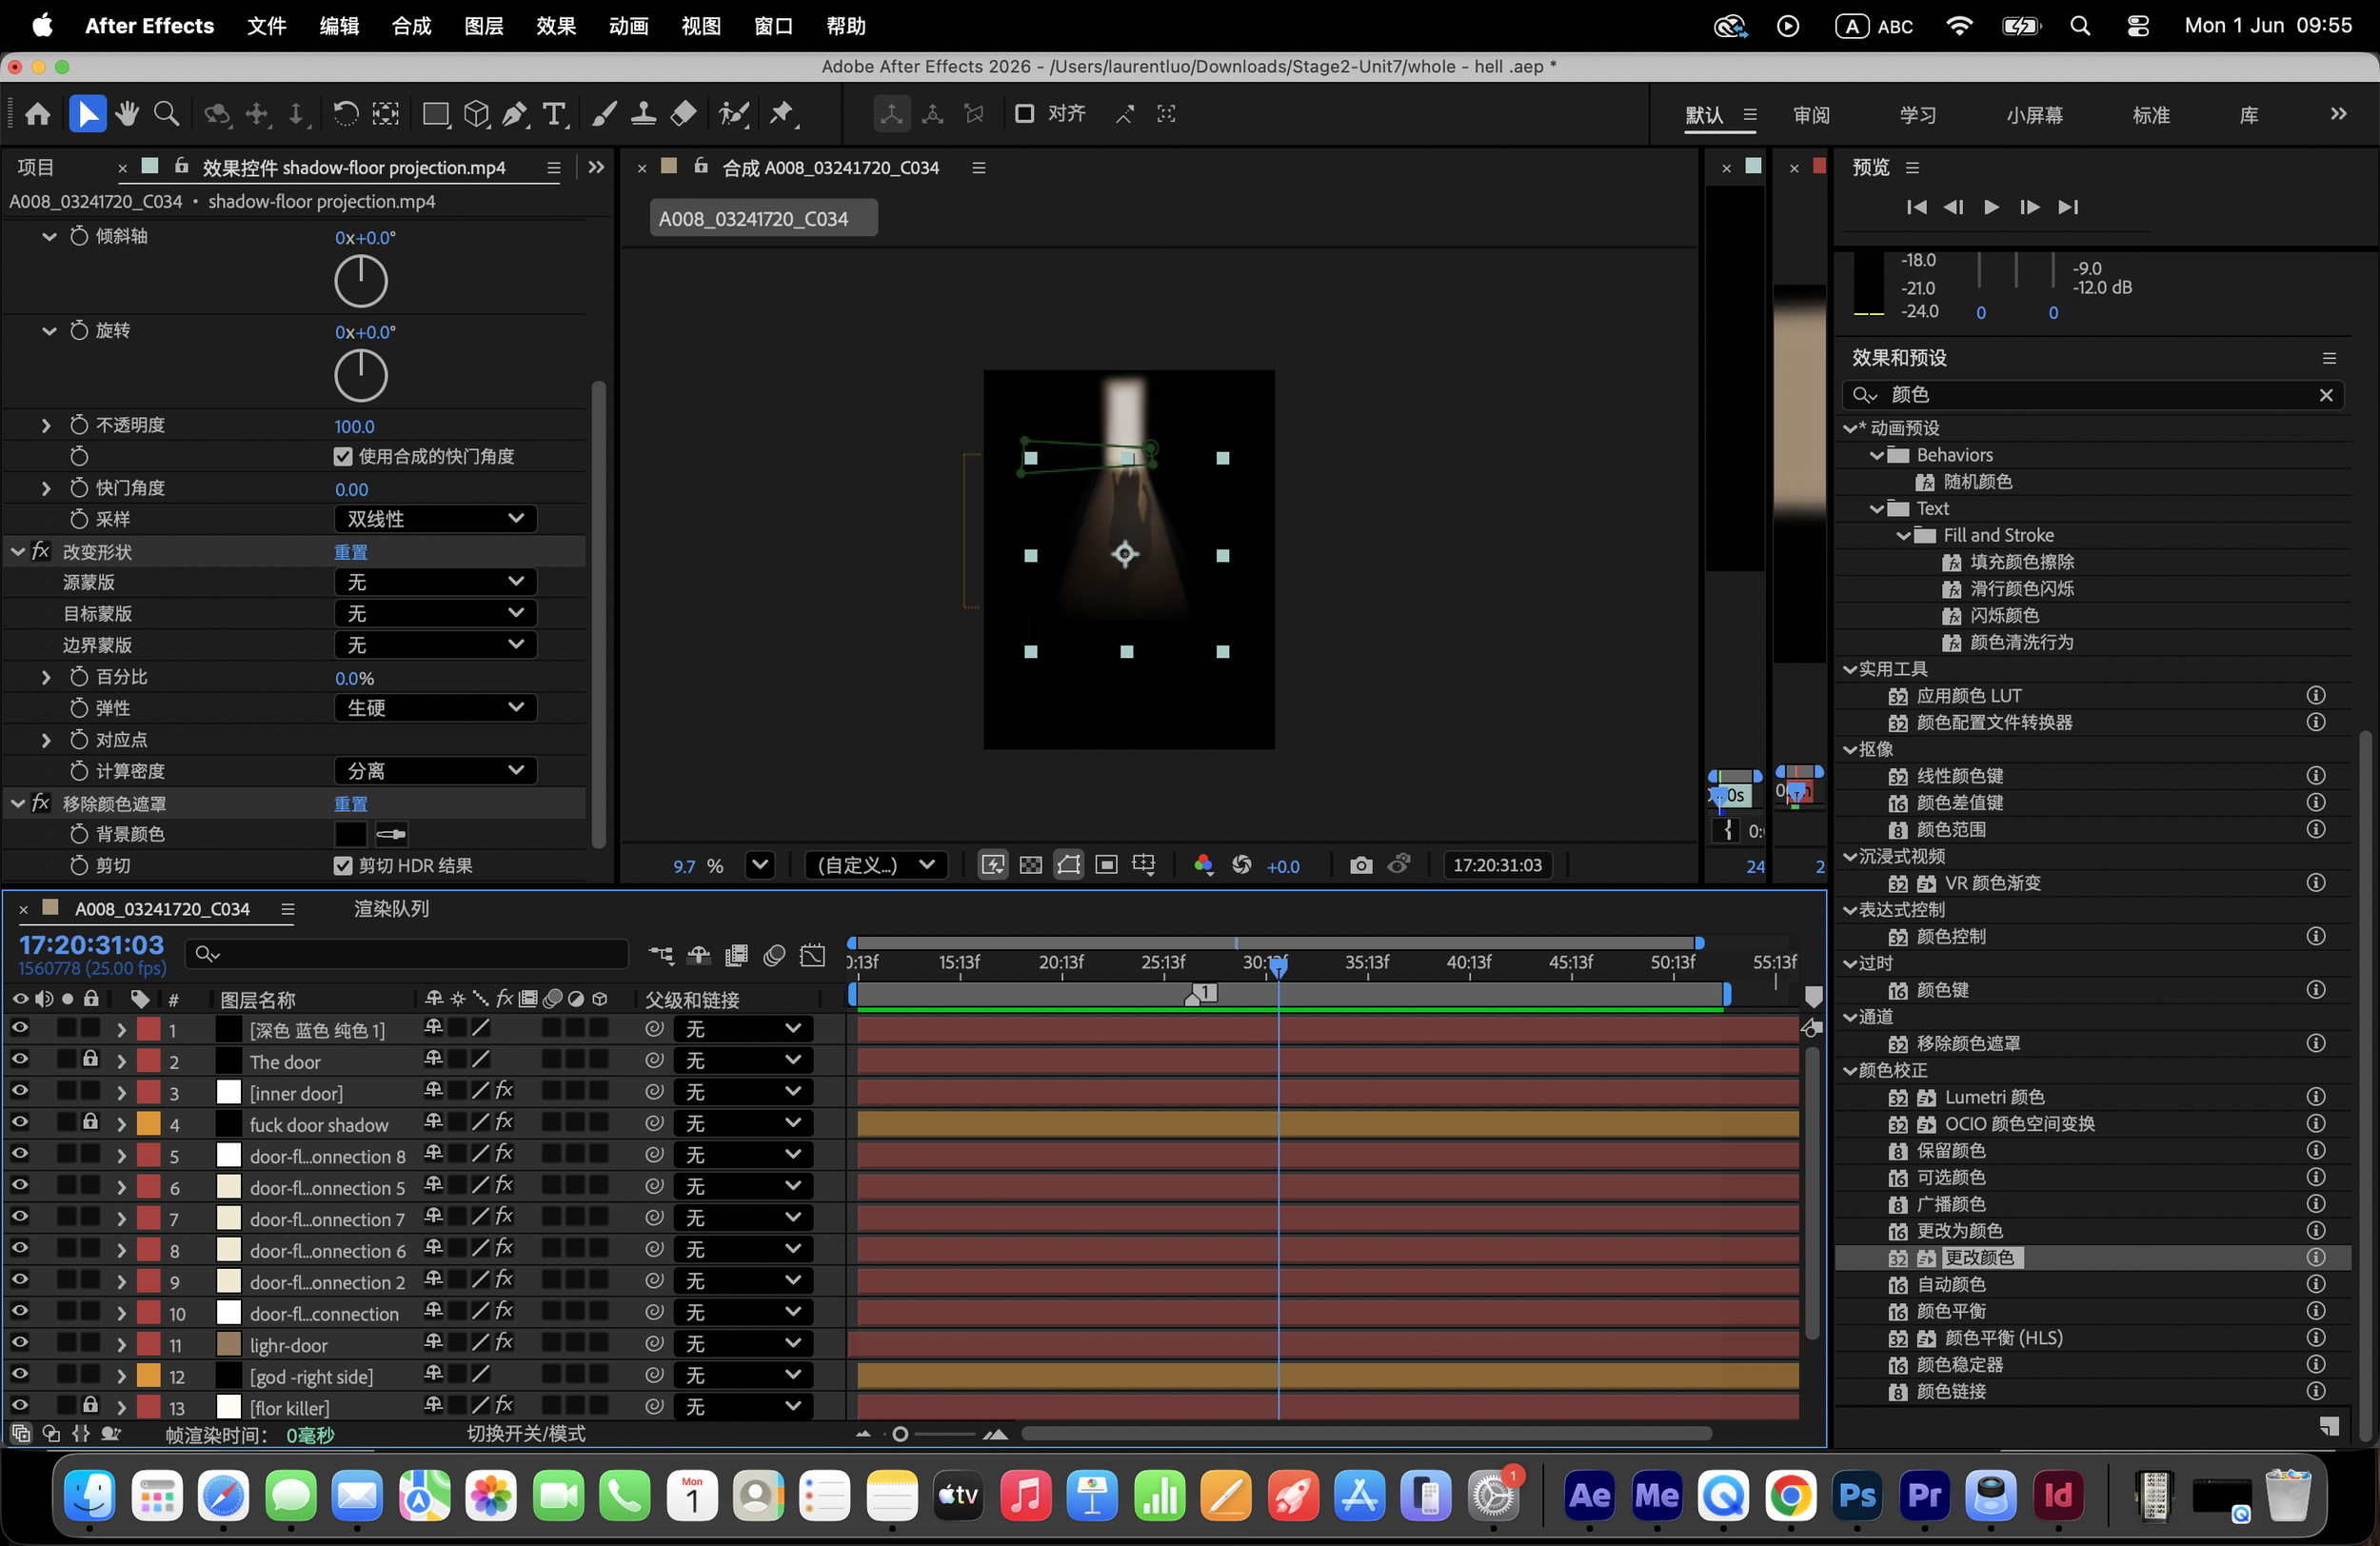Open Photoshop from the Dock

tap(1857, 1495)
